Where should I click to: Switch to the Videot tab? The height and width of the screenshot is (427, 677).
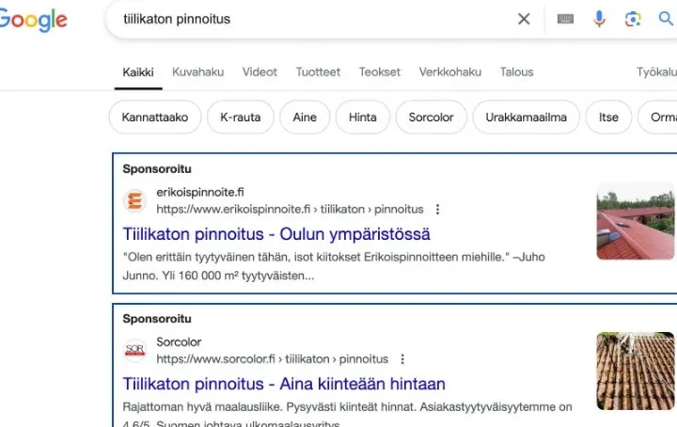click(x=260, y=72)
